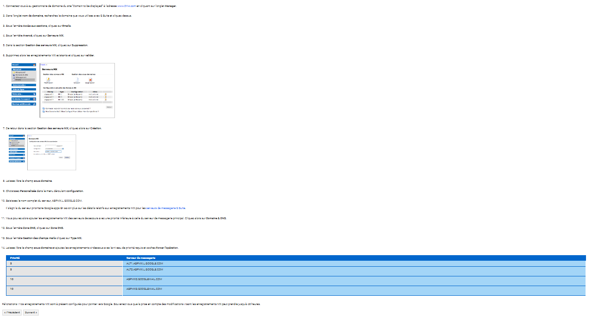
Task: Click the 'Services additionnels' icon in first screenshot
Action: pyautogui.click(x=34, y=104)
